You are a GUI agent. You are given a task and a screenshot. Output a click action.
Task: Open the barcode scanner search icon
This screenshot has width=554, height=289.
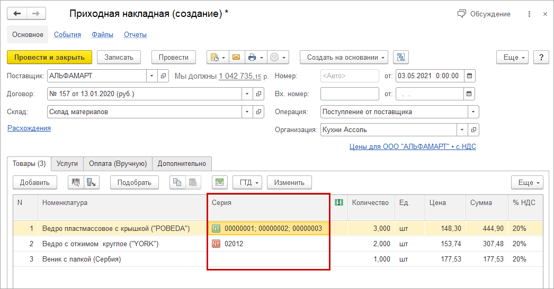pyautogui.click(x=76, y=182)
